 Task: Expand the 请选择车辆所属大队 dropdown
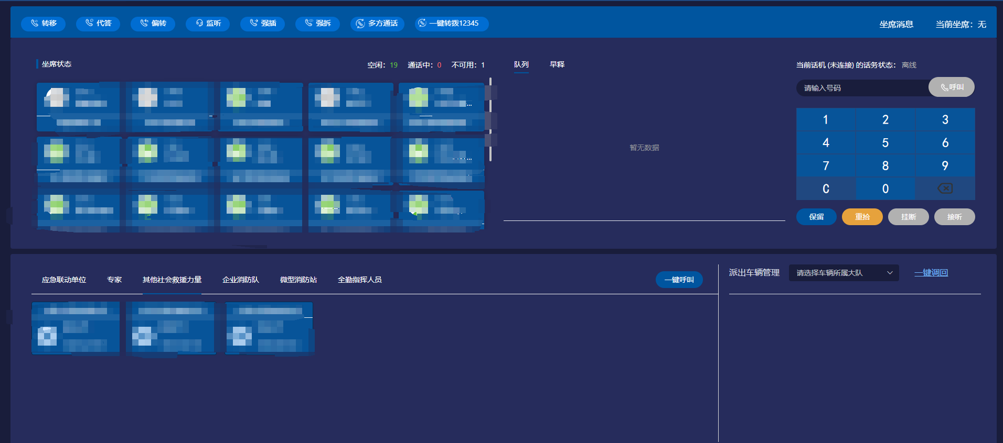(x=844, y=273)
